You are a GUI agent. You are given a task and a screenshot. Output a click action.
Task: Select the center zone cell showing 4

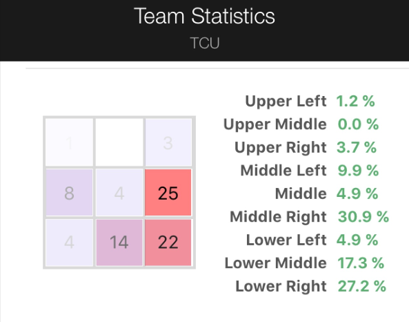click(x=119, y=192)
